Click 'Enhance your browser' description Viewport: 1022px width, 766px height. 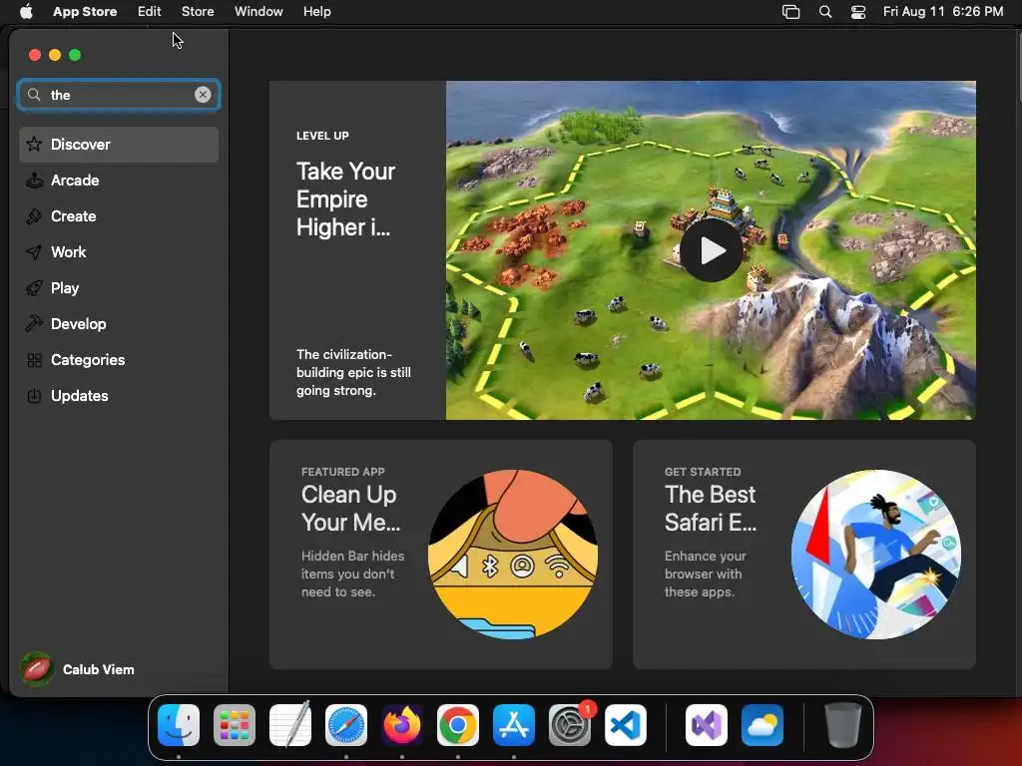706,574
